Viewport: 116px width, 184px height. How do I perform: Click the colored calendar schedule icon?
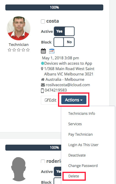coord(52,51)
